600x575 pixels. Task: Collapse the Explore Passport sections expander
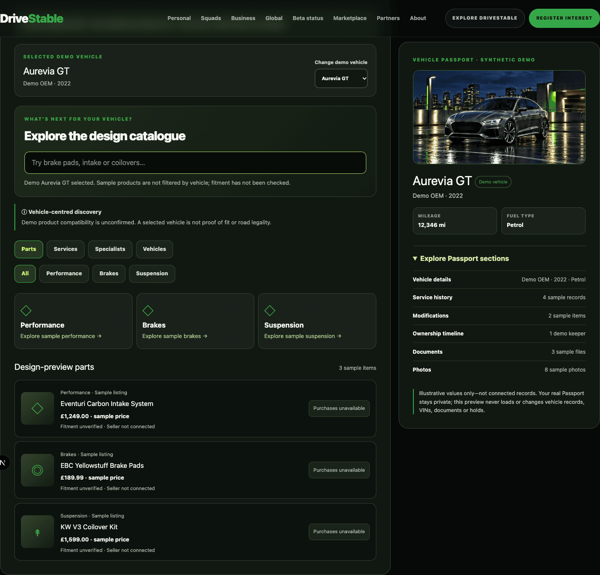pos(461,258)
